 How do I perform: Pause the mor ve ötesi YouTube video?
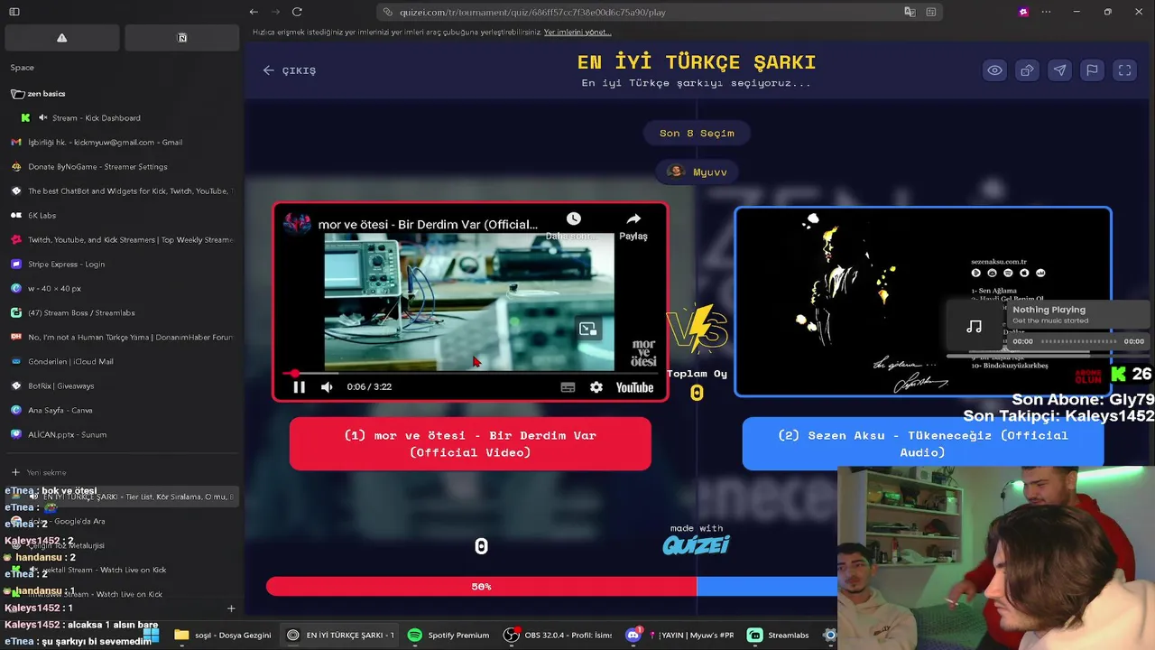pos(299,387)
